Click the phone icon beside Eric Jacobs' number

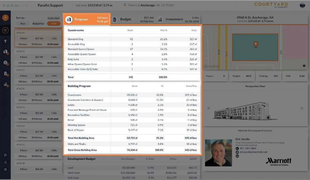tap(237, 148)
